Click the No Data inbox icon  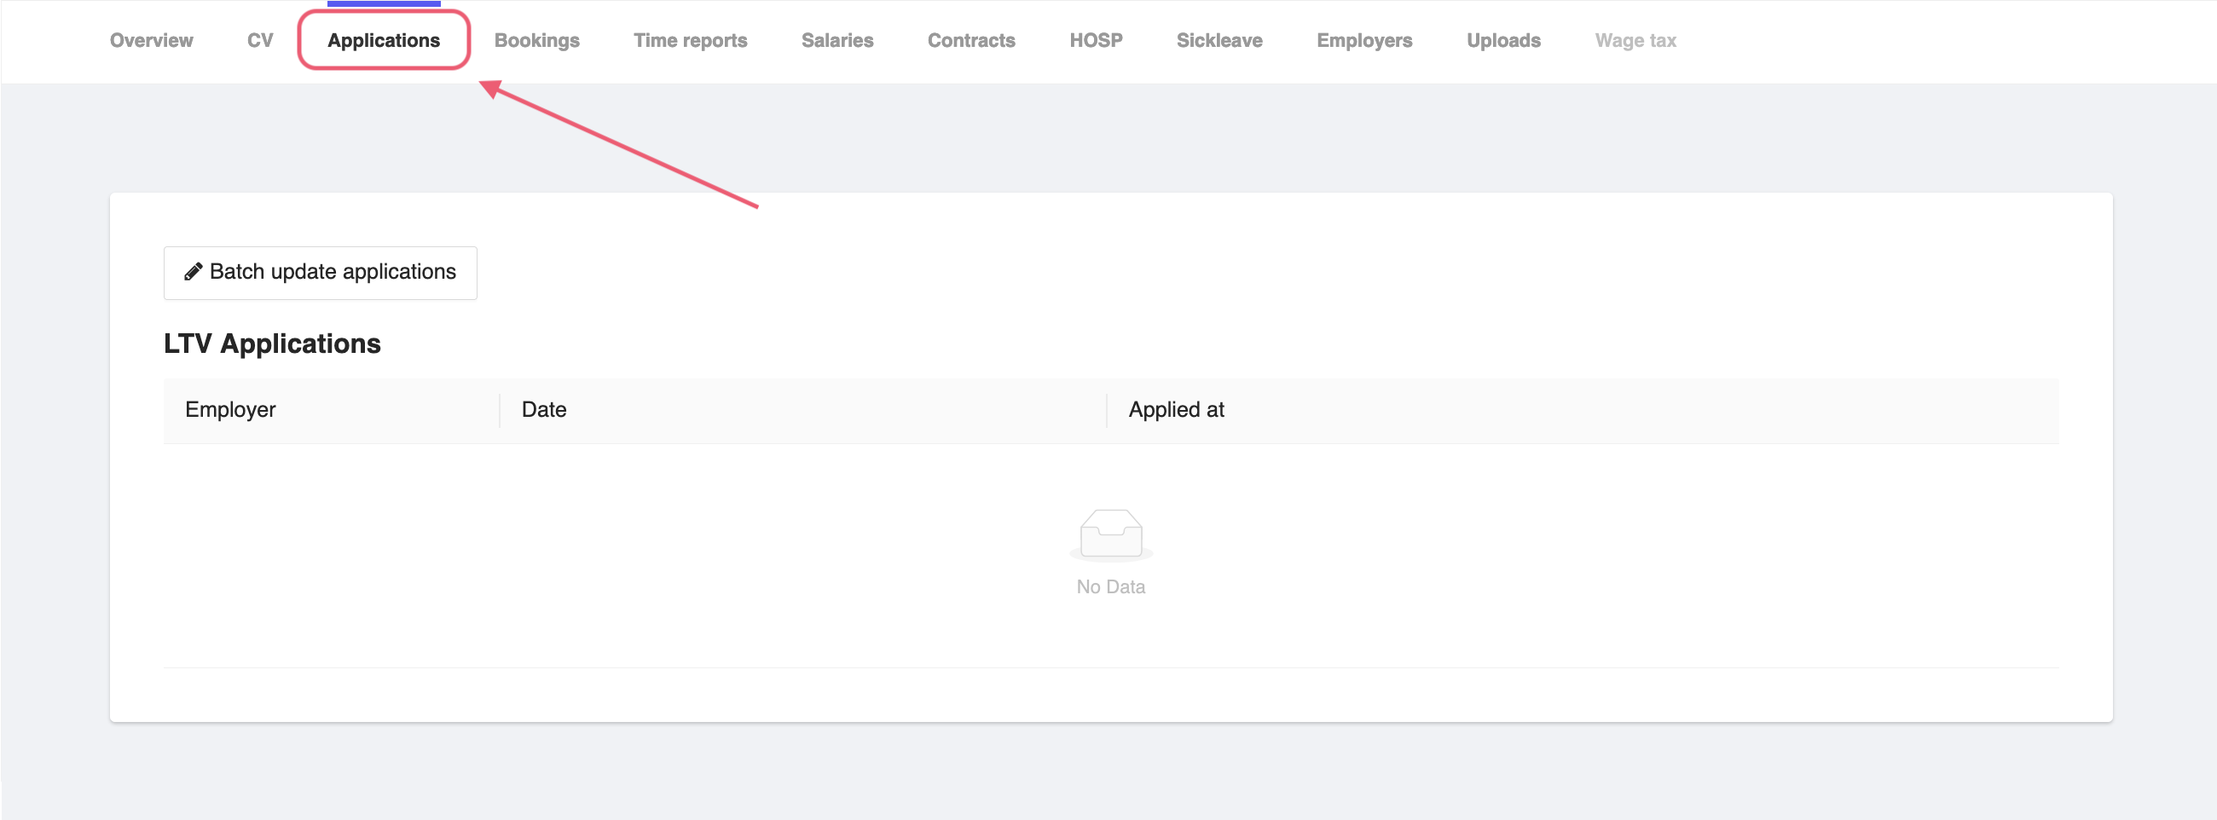[1109, 535]
